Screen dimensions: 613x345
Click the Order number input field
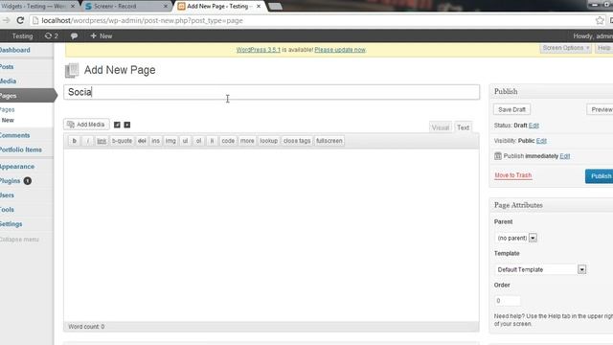click(507, 300)
